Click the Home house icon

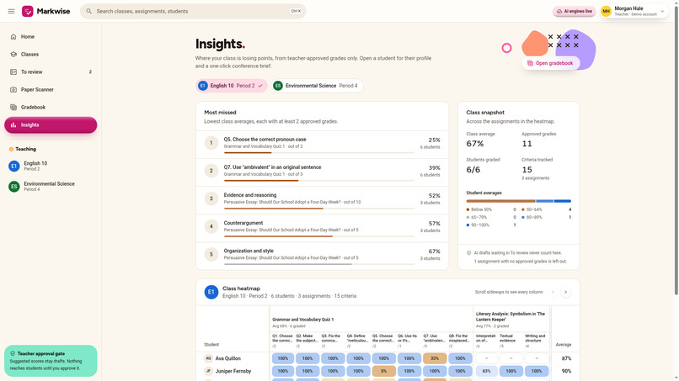[x=13, y=37]
